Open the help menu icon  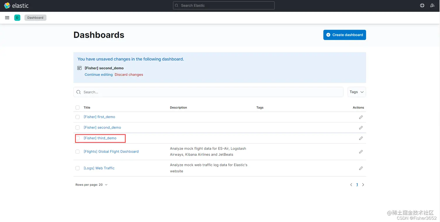click(422, 6)
